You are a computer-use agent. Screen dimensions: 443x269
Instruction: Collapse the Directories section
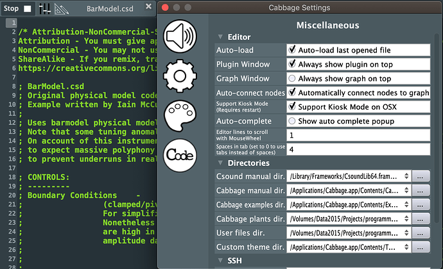click(220, 163)
